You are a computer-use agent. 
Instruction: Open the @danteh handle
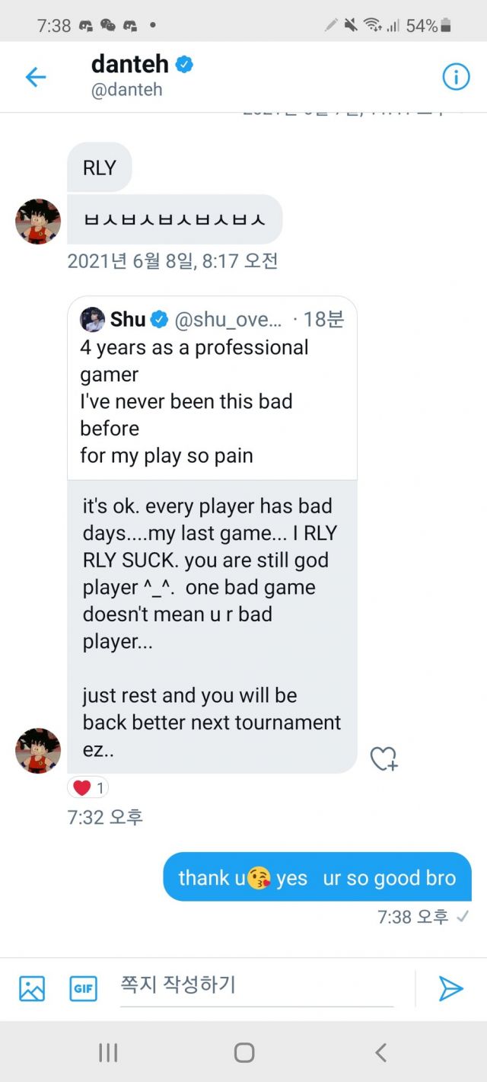(126, 90)
